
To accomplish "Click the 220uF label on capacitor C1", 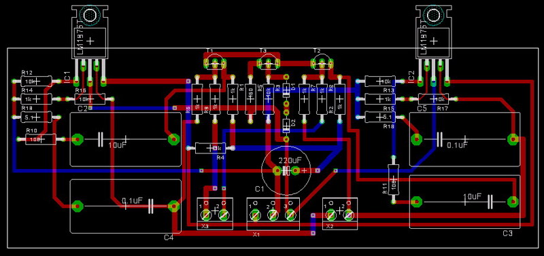I will click(x=290, y=160).
